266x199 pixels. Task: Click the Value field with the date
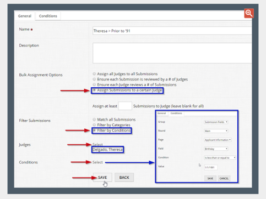(210, 167)
